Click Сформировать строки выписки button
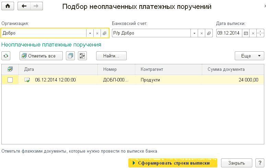The height and width of the screenshot is (168, 266). coord(173,163)
